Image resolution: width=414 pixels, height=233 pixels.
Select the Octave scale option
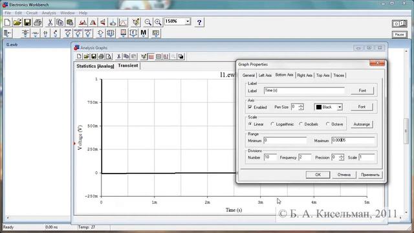[x=328, y=124]
